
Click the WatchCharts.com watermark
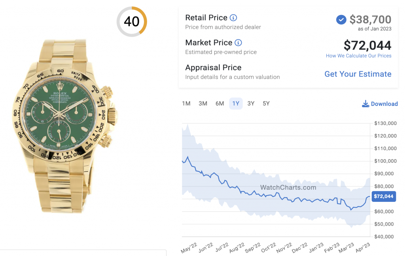pos(288,188)
